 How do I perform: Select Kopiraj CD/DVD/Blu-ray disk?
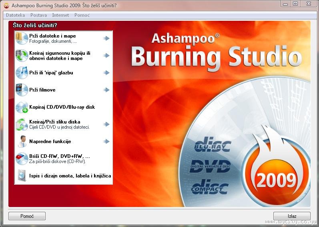[x=64, y=107]
